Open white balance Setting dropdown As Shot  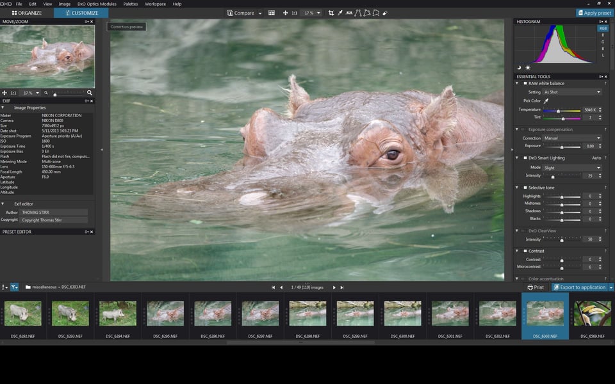[572, 92]
